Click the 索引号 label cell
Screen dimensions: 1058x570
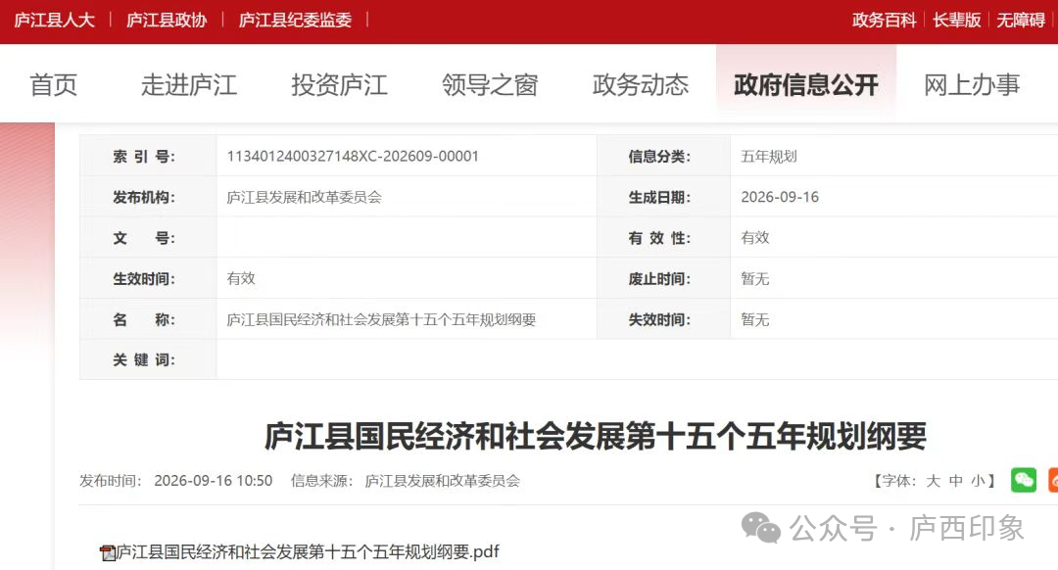tap(148, 156)
